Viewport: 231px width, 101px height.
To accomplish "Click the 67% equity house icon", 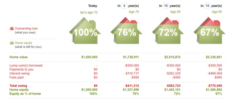I will [209, 30].
